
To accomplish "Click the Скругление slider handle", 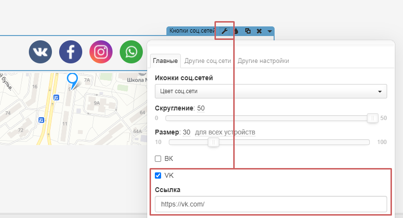I will click(x=372, y=118).
